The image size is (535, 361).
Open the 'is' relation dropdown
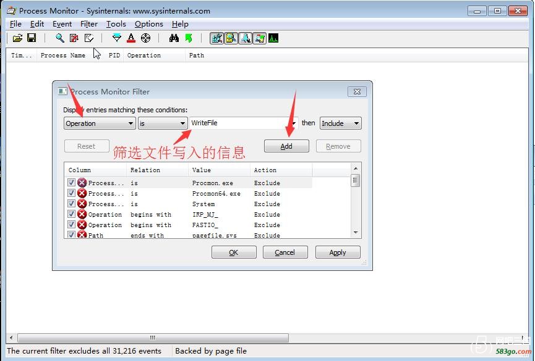click(x=163, y=123)
